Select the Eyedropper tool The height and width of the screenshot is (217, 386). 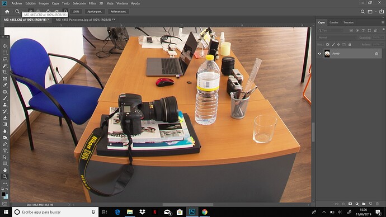[x=4, y=85]
